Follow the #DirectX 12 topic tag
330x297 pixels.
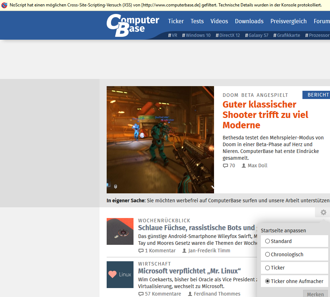coord(228,35)
